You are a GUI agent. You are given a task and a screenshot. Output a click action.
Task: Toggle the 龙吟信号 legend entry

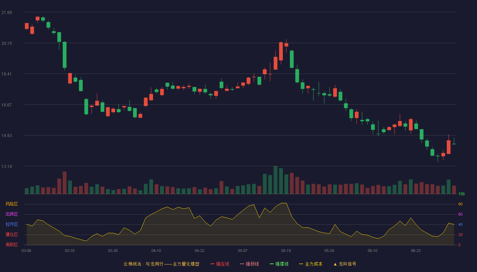344,264
